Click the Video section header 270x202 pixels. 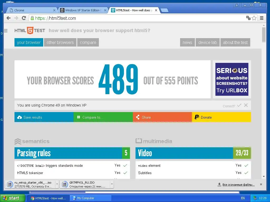click(193, 153)
